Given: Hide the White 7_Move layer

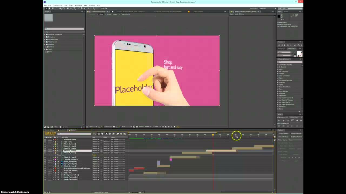Looking at the screenshot, I should pos(45,146).
